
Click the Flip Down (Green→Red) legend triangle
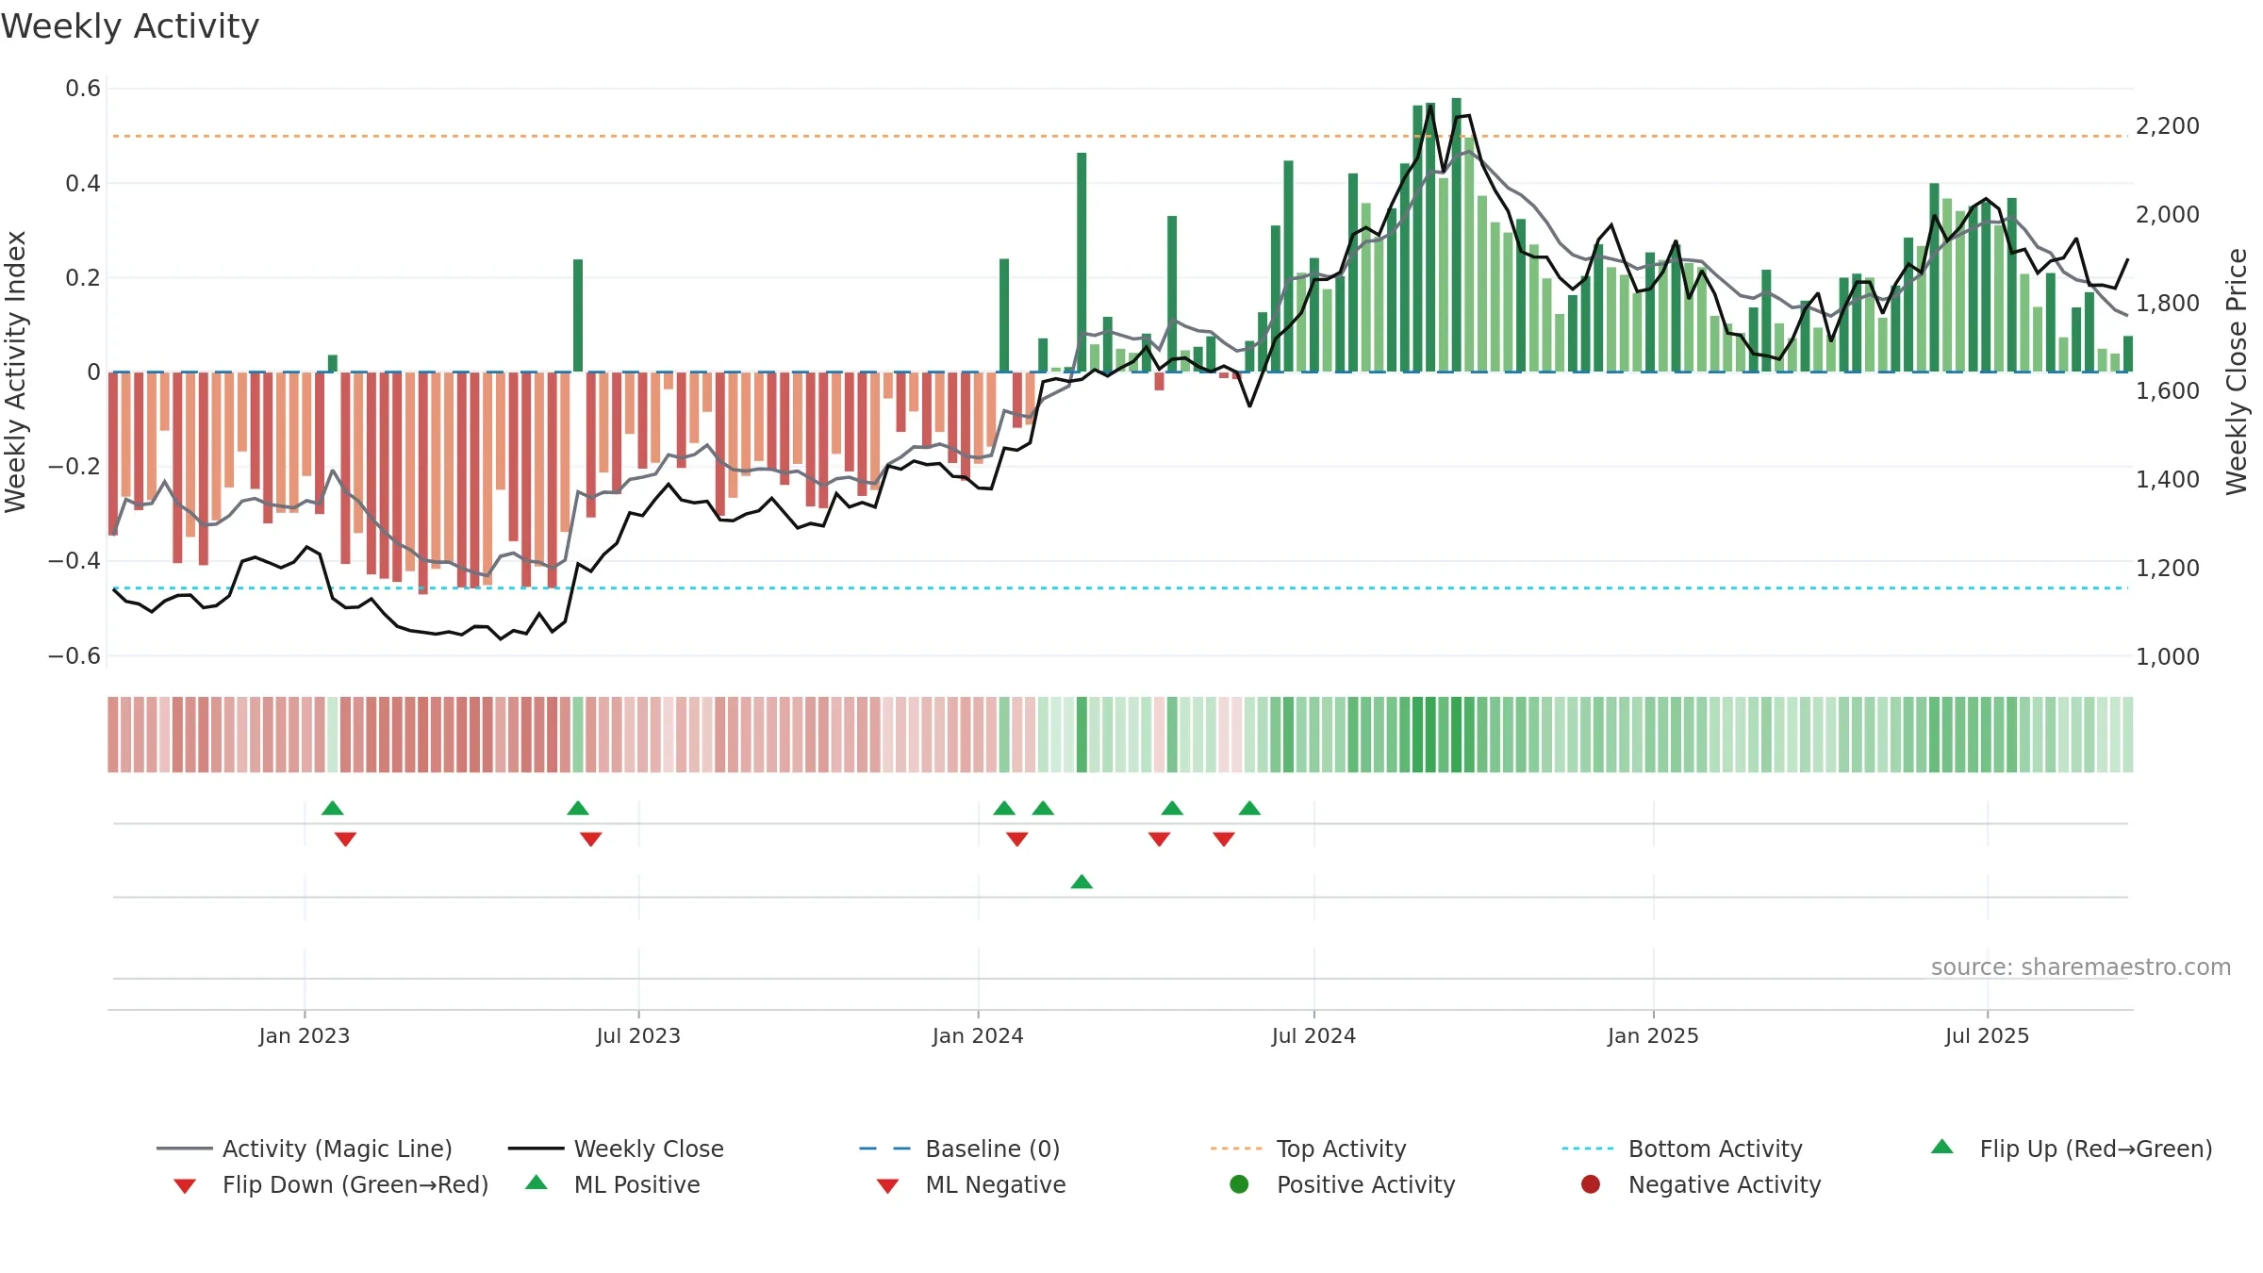point(185,1185)
